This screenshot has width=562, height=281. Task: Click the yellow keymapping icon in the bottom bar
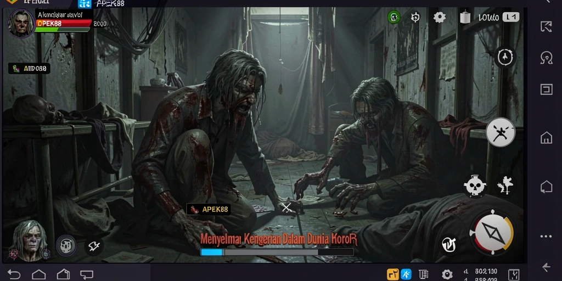[x=393, y=274]
